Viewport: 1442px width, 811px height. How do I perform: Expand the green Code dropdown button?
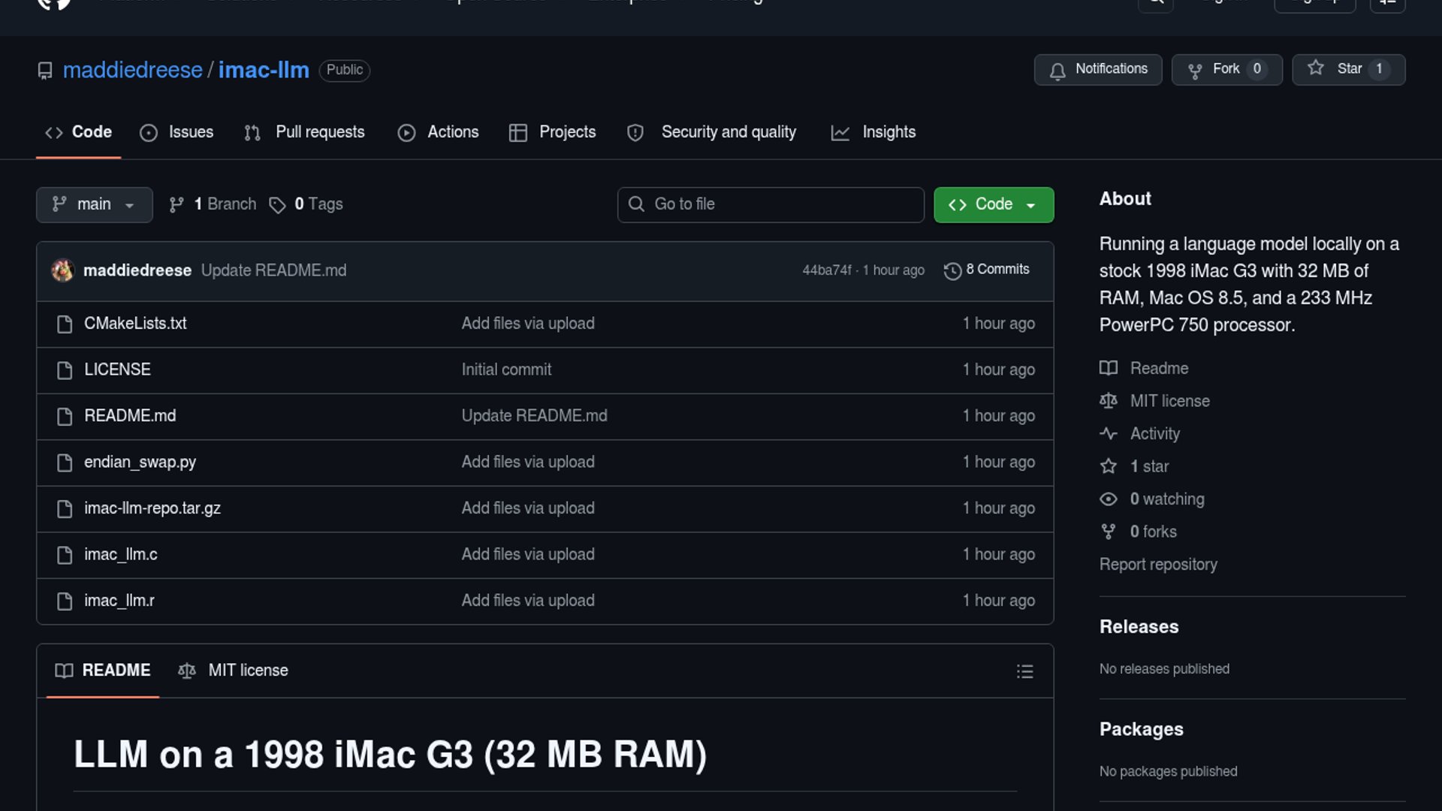click(993, 205)
